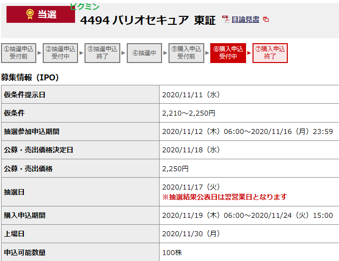Click the value 2,210～2,250円
The image size is (339, 261).
tap(189, 113)
